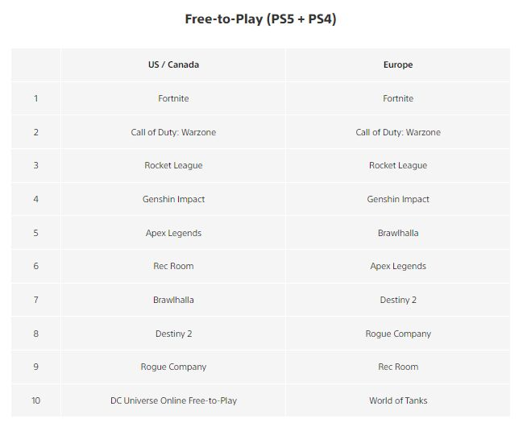The height and width of the screenshot is (423, 527).
Task: Select Destiny 2 in the Europe column
Action: tap(398, 300)
